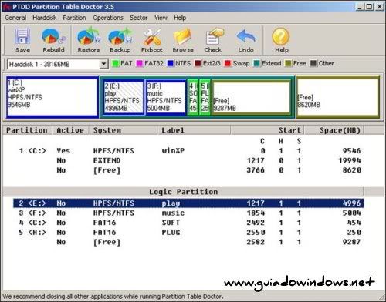
Task: Click the Check toolbar icon
Action: [x=214, y=36]
